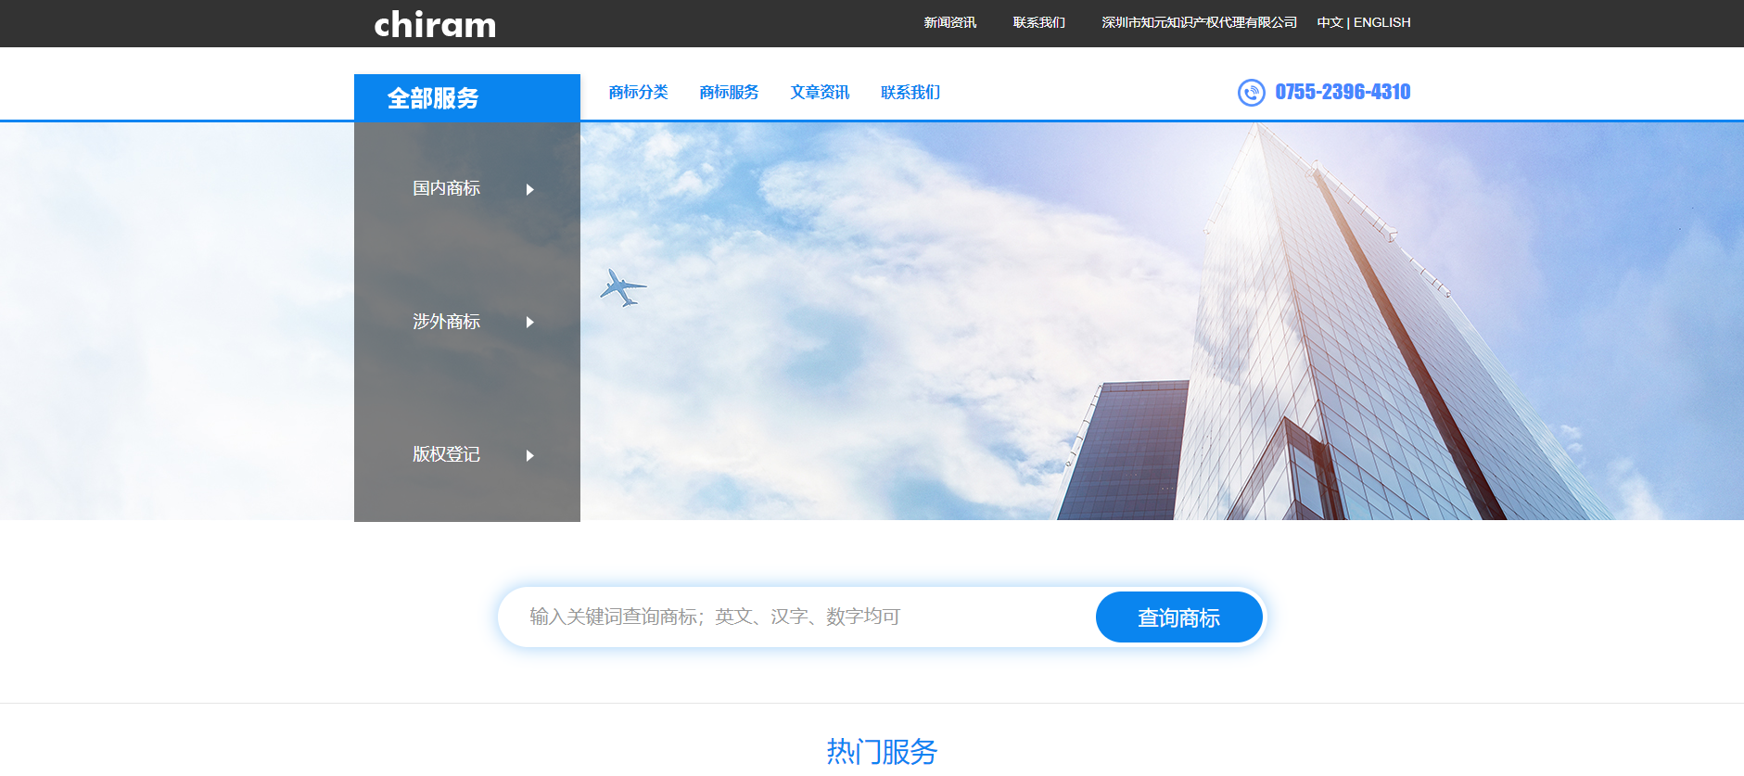Screen dimensions: 1744x776
Task: Select 涉外商标 in the service sidebar
Action: (446, 322)
